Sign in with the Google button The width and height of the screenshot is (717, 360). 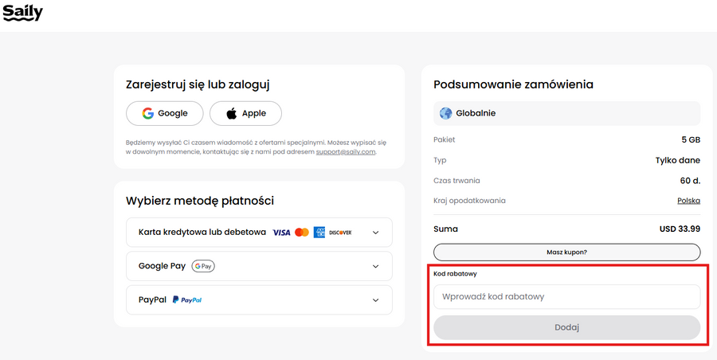pos(165,113)
